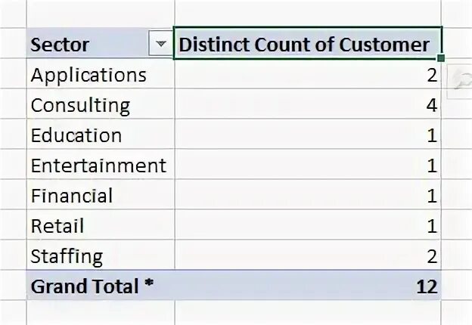472x325 pixels.
Task: Select the Staffing count value 2
Action: coord(431,256)
